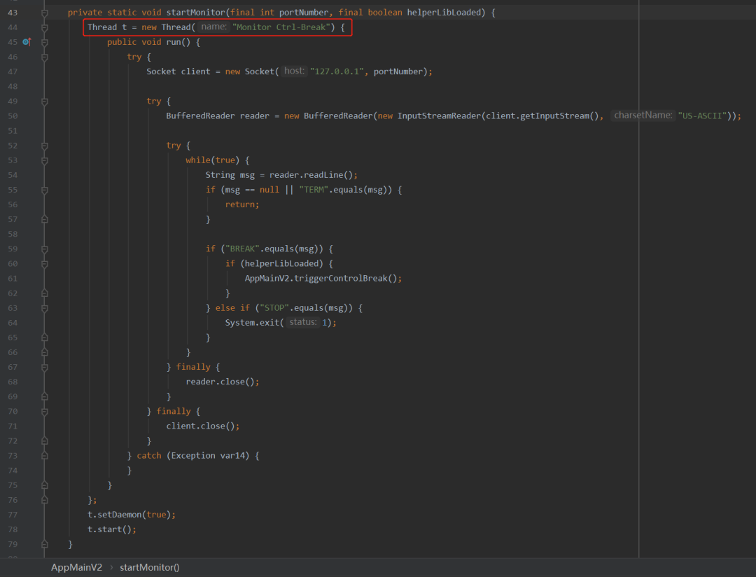
Task: Collapse the finally block fold on line 67
Action: click(44, 368)
